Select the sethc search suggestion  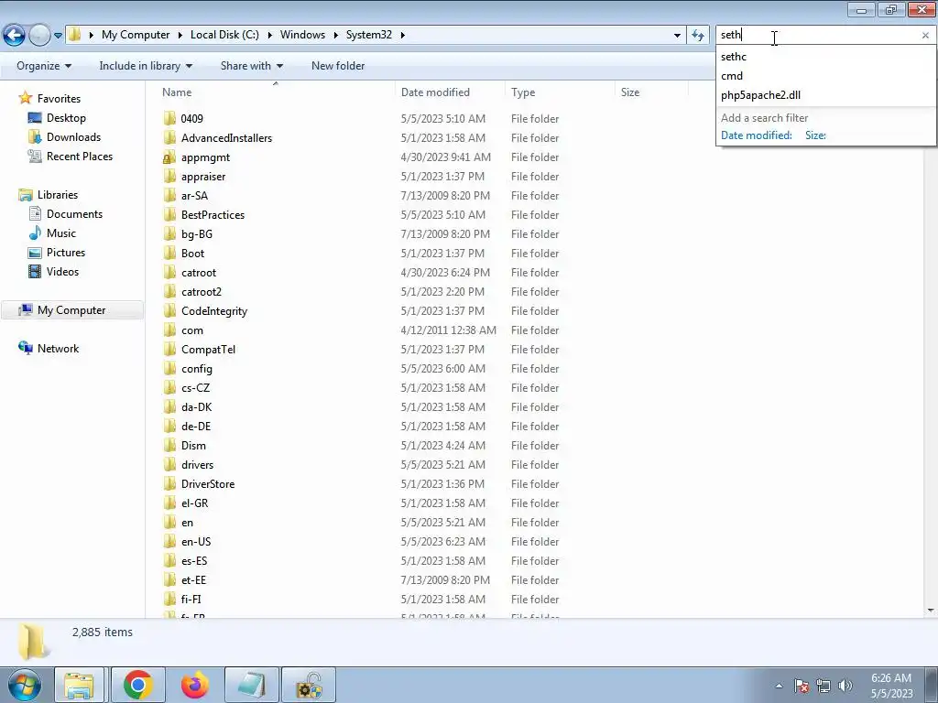pyautogui.click(x=734, y=57)
